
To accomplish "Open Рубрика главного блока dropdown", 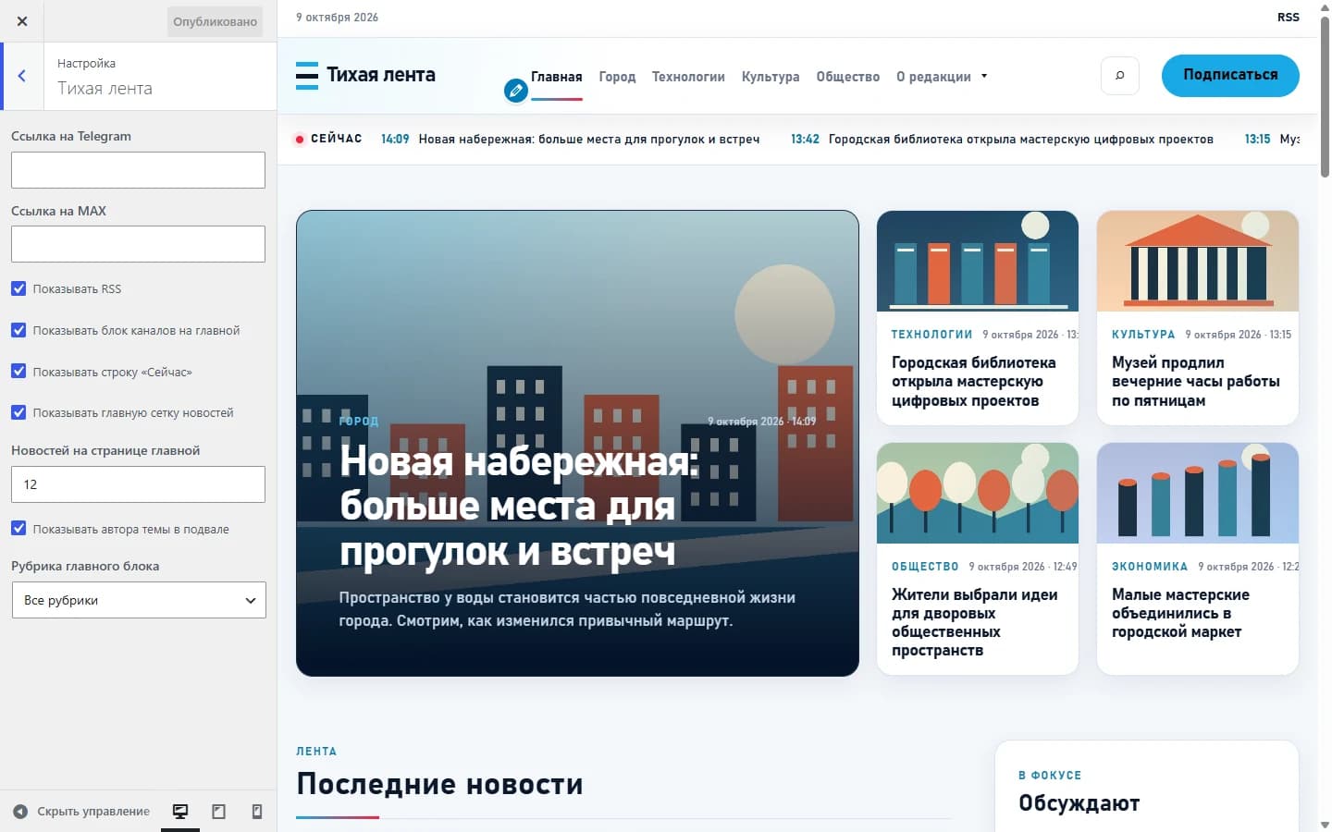I will coord(139,600).
